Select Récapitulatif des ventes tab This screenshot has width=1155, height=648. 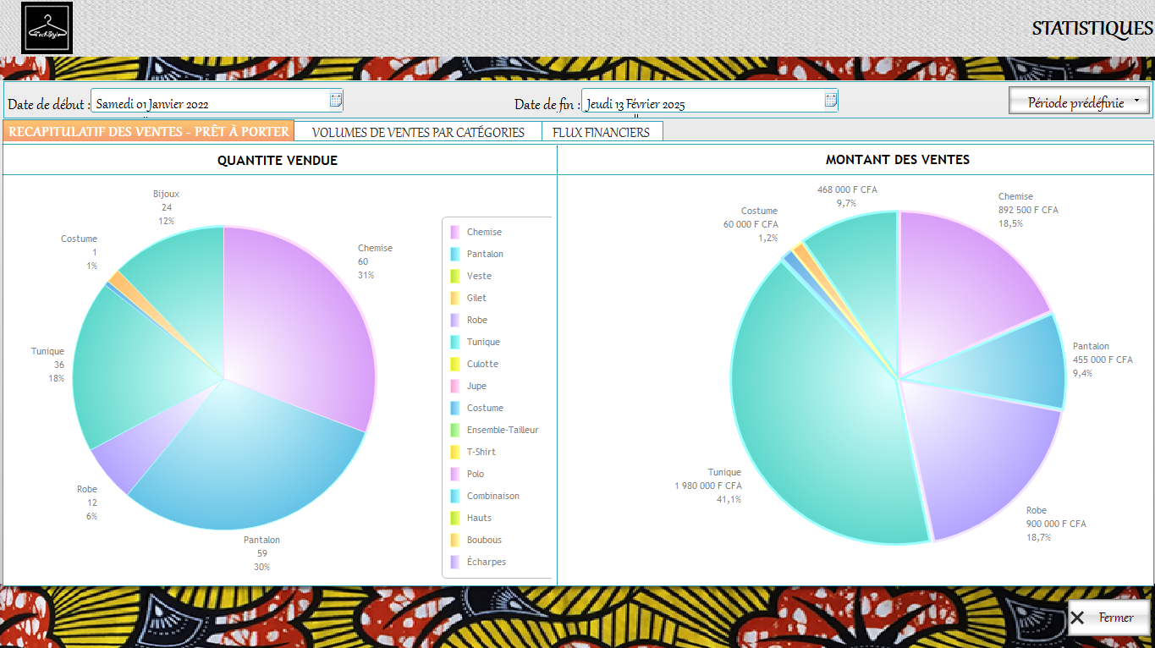click(x=149, y=131)
